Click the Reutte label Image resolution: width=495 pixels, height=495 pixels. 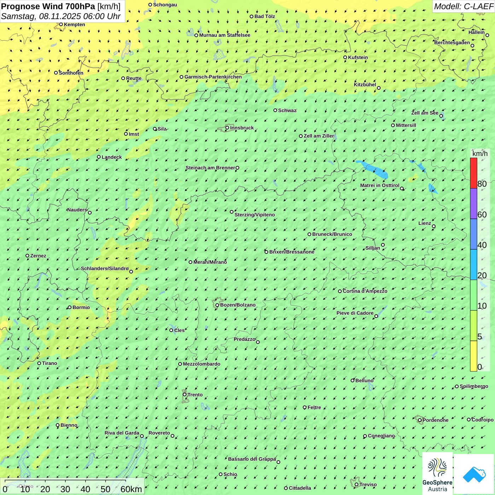click(x=134, y=78)
